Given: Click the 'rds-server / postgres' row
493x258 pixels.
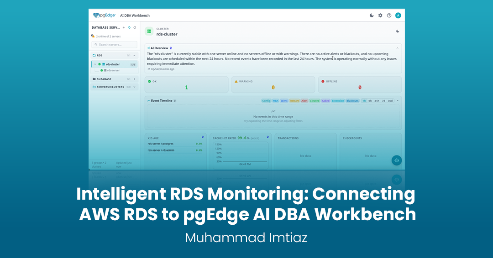Looking at the screenshot, I should point(175,144).
